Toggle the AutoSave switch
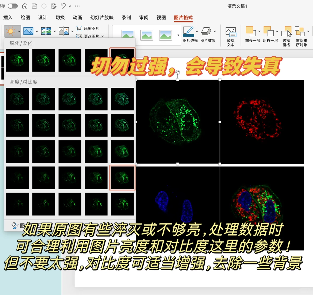The image size is (313, 295). 13,6
